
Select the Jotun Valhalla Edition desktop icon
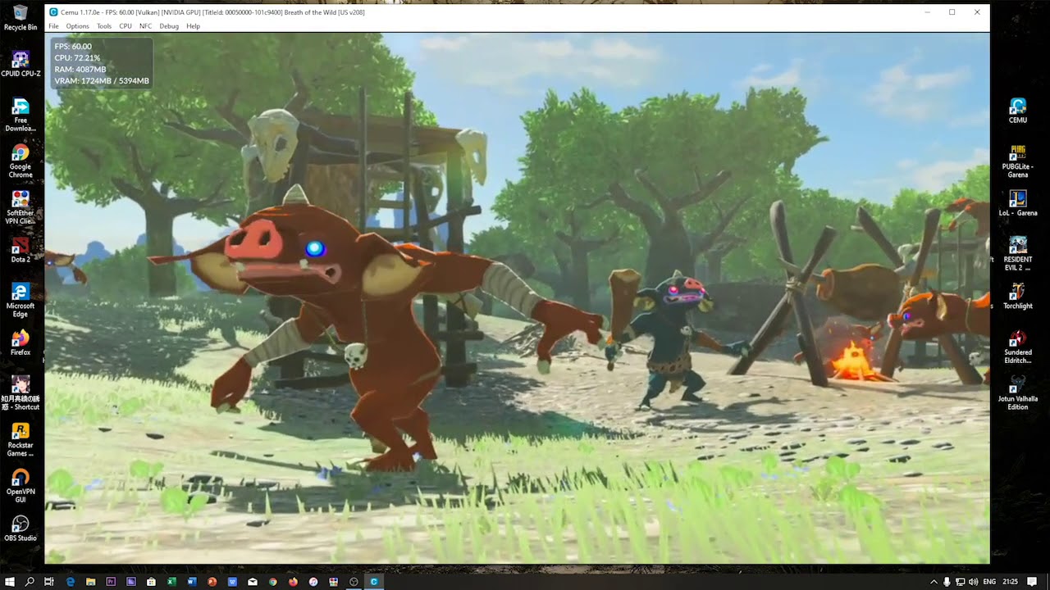(1018, 393)
